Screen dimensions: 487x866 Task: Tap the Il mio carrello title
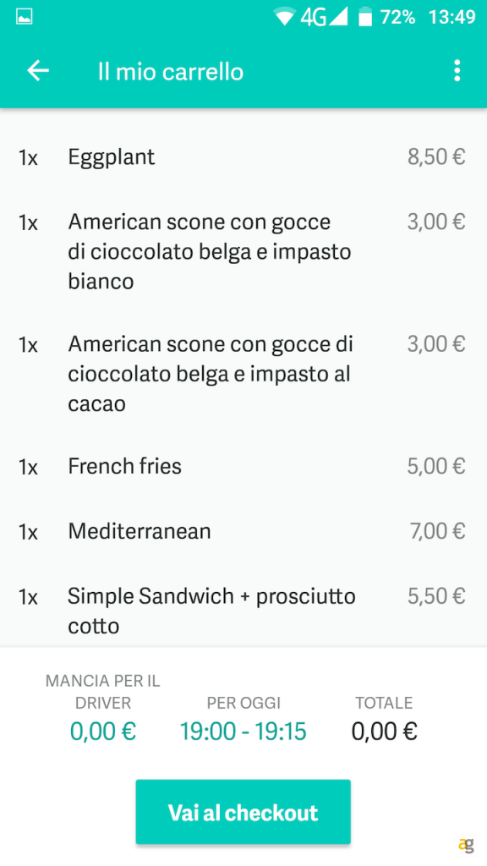pyautogui.click(x=169, y=71)
